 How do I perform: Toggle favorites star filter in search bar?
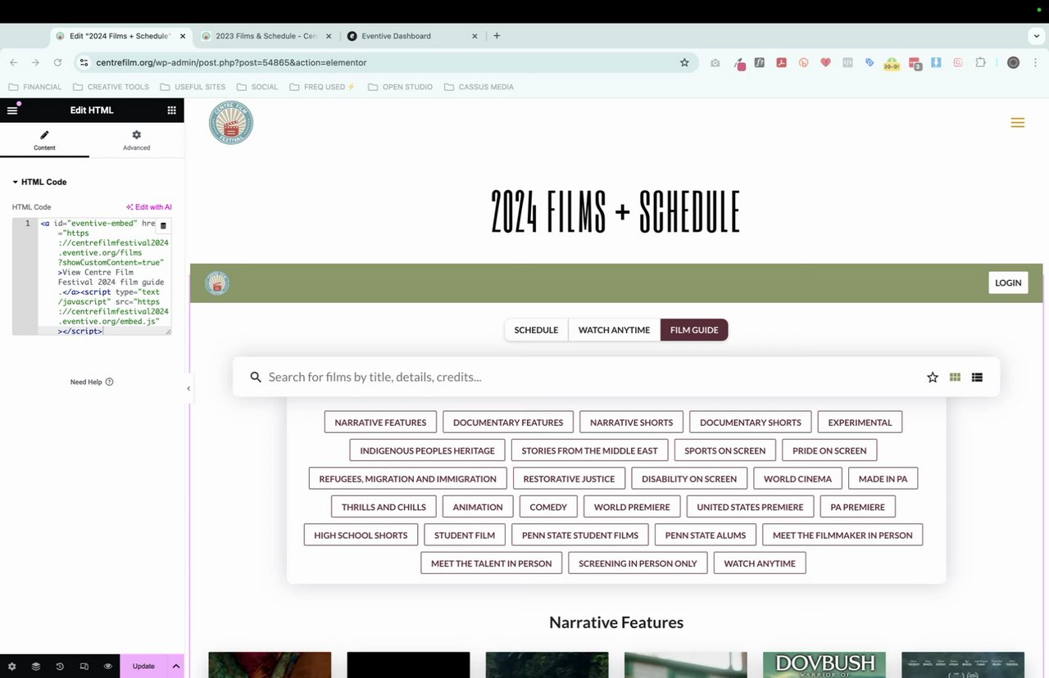[x=933, y=377]
